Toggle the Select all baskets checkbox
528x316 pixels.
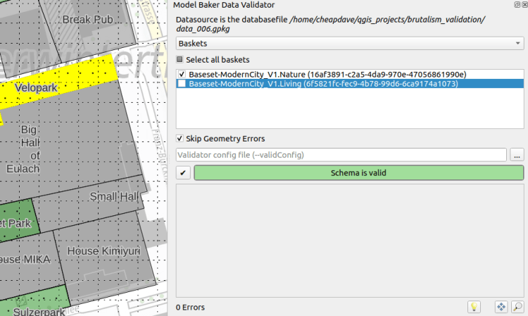[x=180, y=60]
